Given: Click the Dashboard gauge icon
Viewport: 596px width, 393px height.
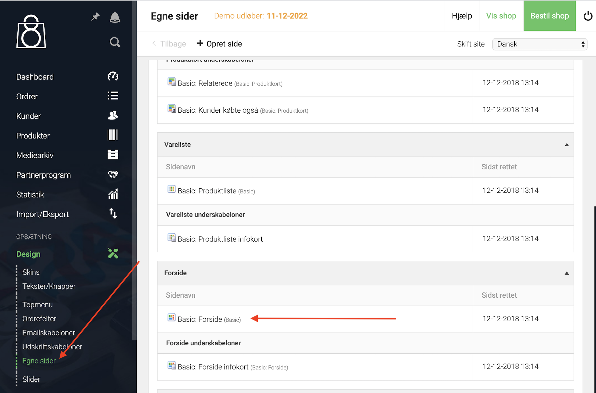Looking at the screenshot, I should tap(113, 77).
